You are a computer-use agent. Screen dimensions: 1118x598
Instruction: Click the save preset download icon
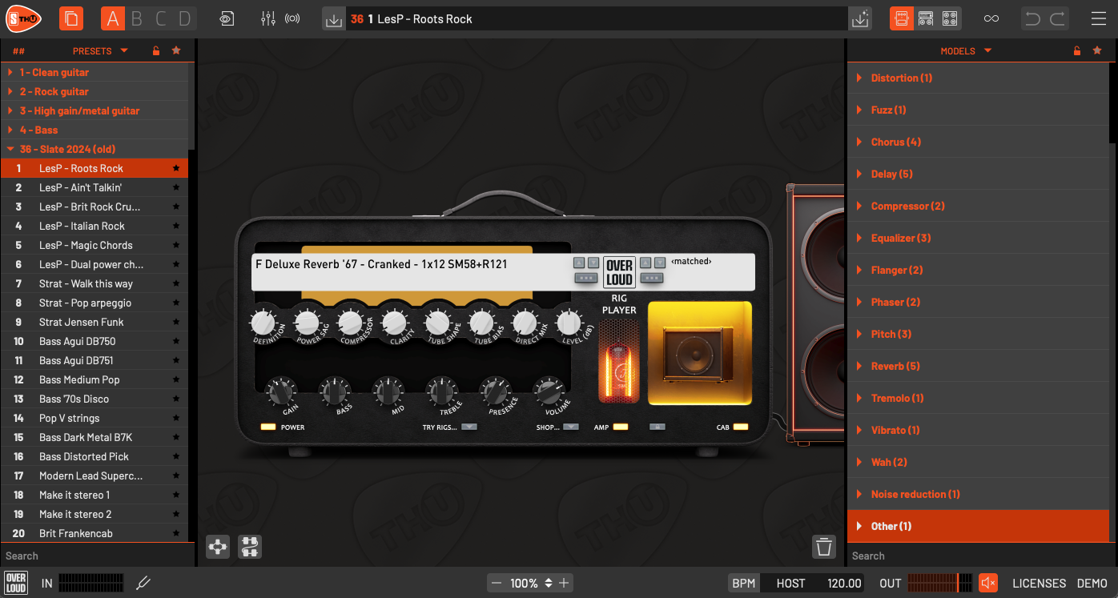pos(334,19)
